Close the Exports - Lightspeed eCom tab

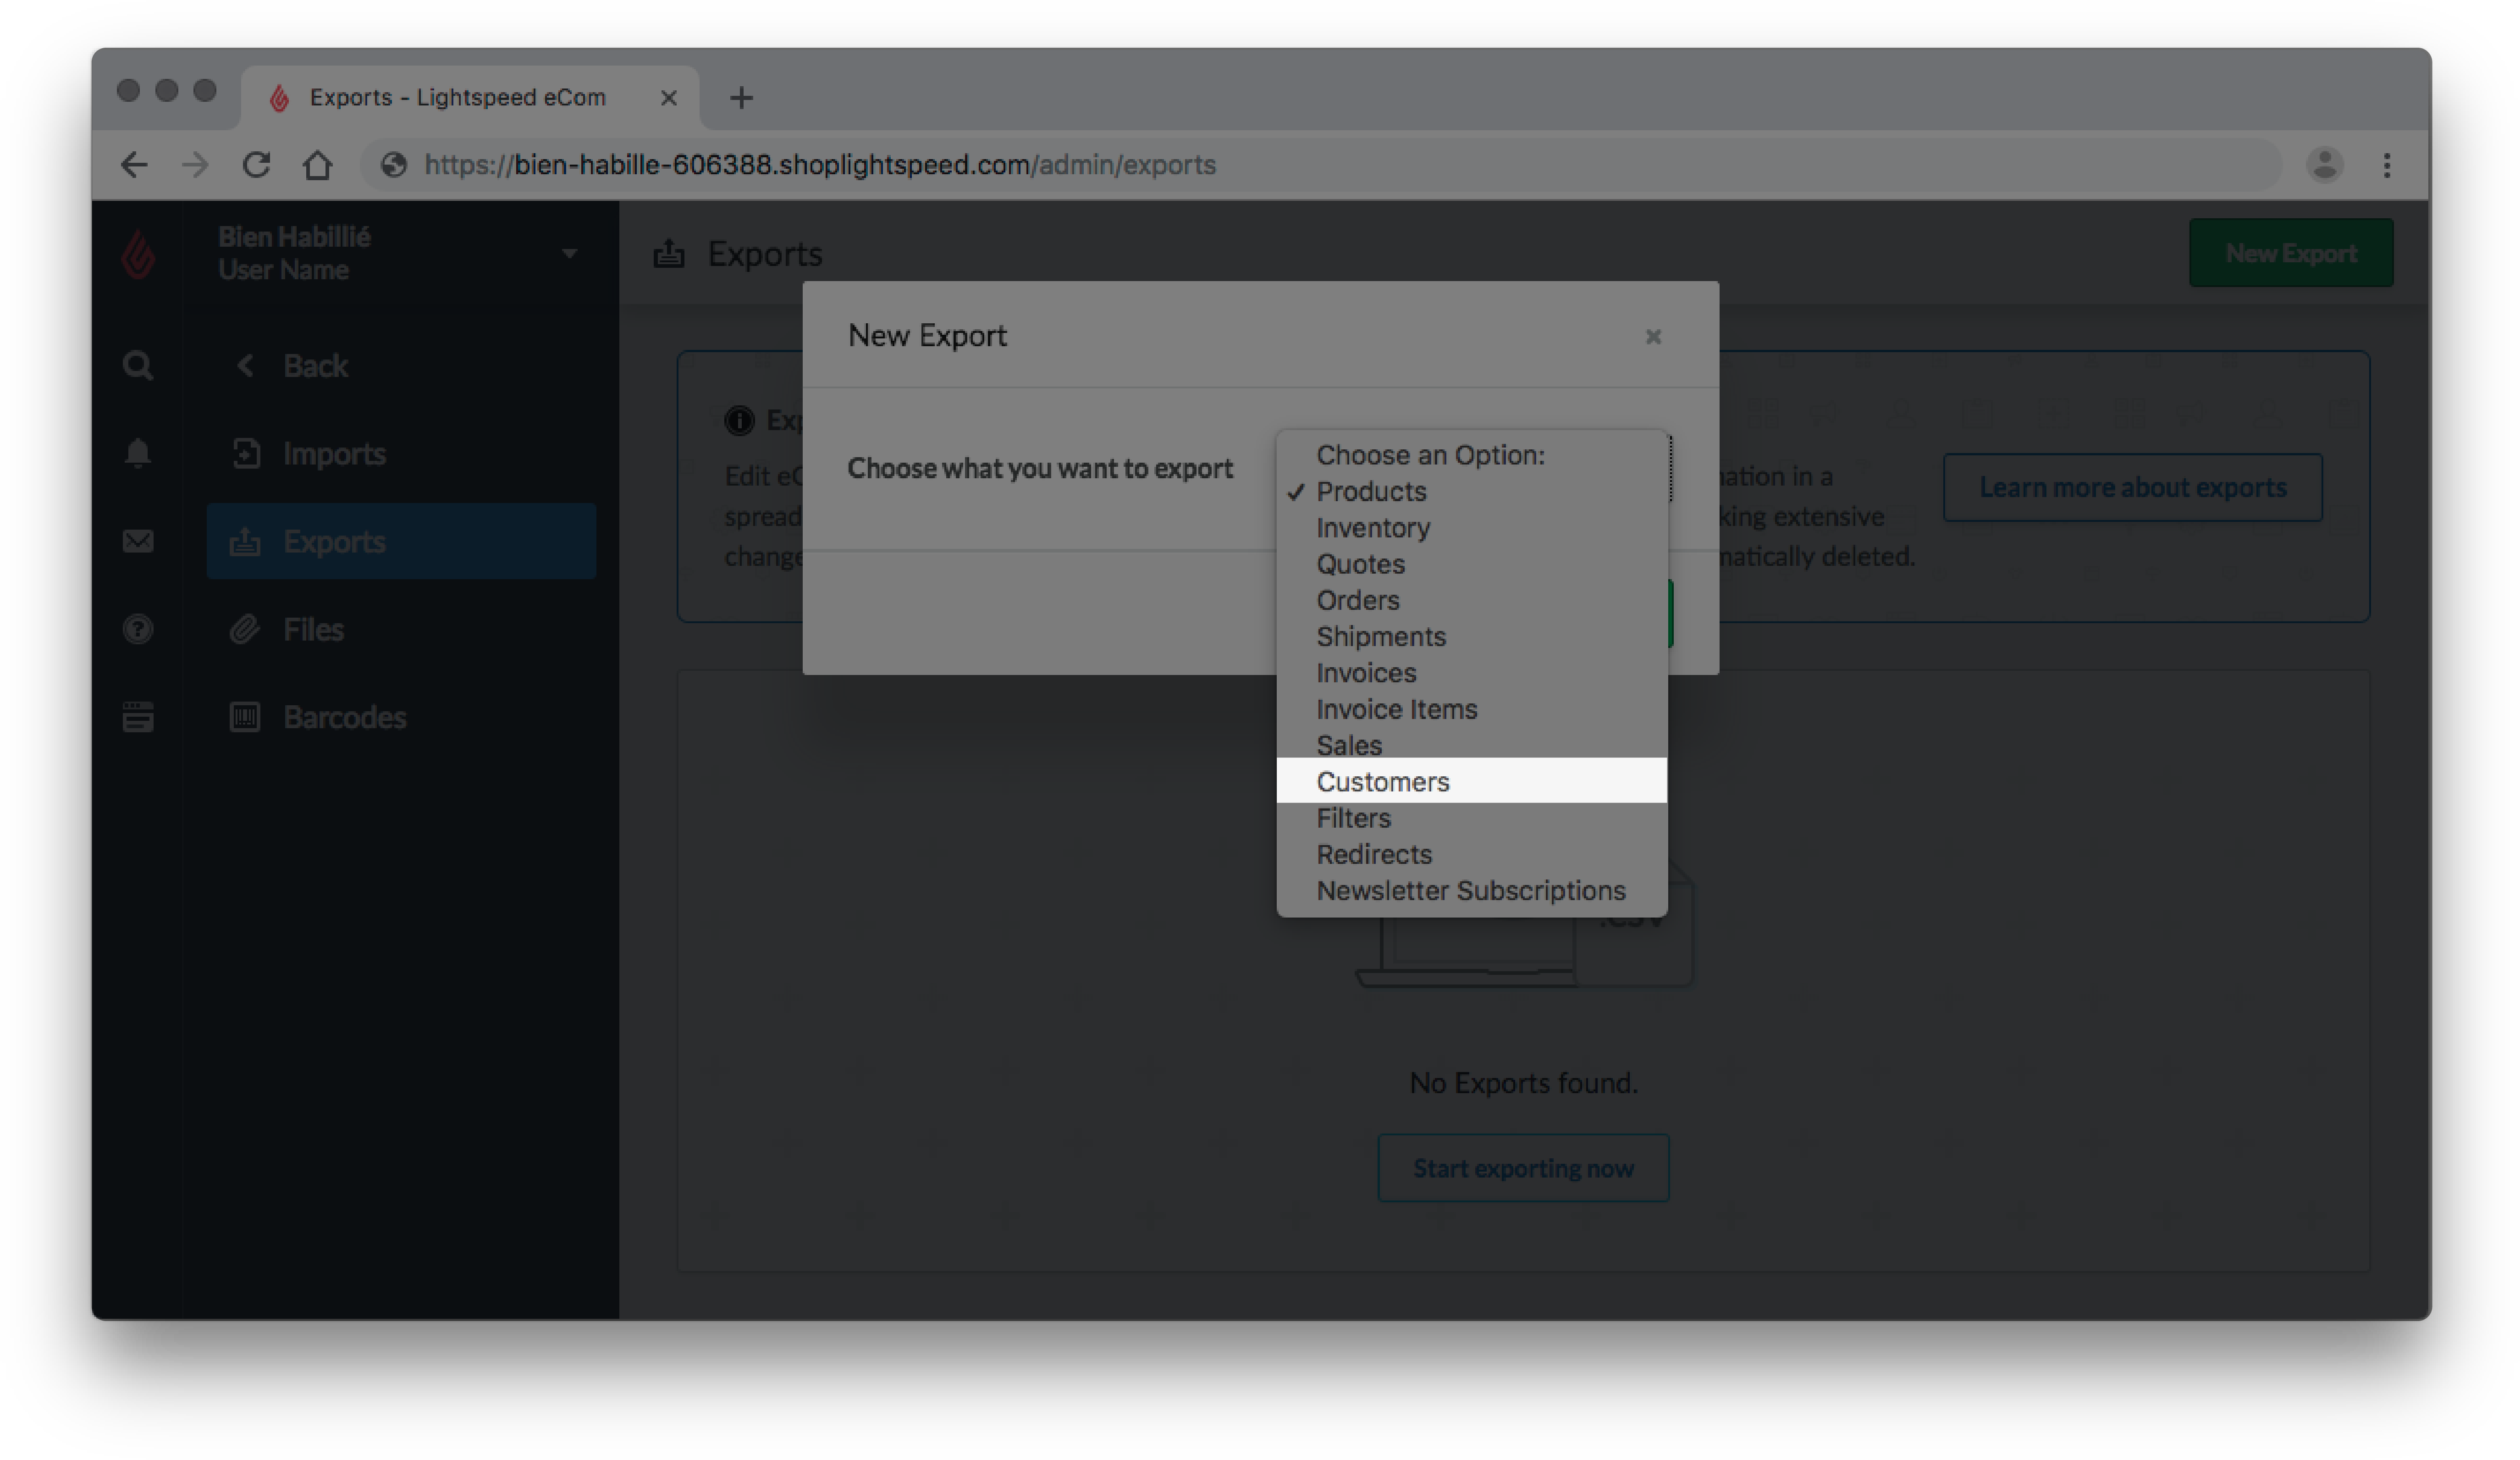tap(669, 98)
